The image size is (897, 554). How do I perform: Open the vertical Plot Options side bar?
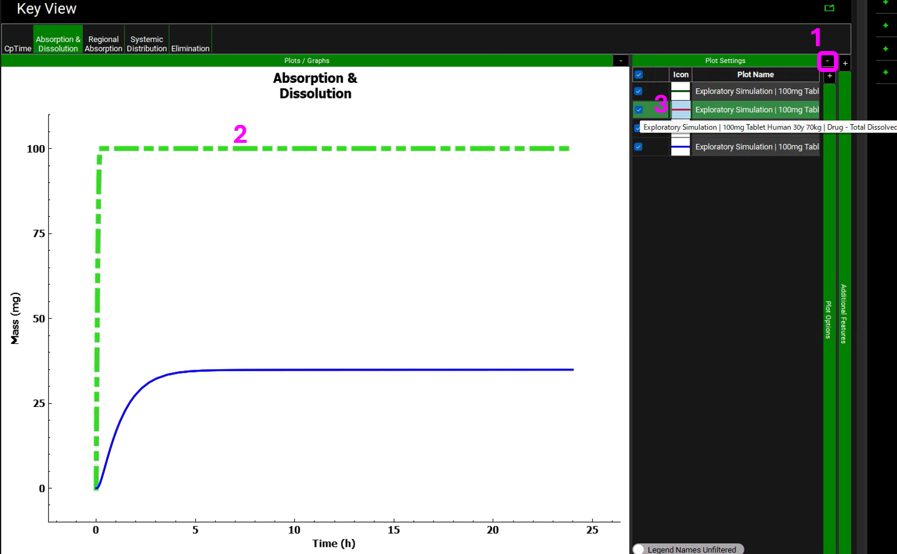[829, 319]
